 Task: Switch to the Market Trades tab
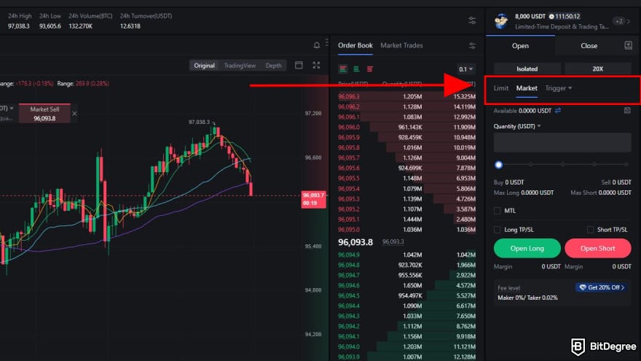coord(401,45)
